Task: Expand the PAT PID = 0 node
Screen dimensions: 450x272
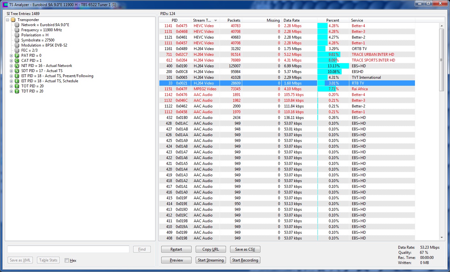Action: pos(11,55)
